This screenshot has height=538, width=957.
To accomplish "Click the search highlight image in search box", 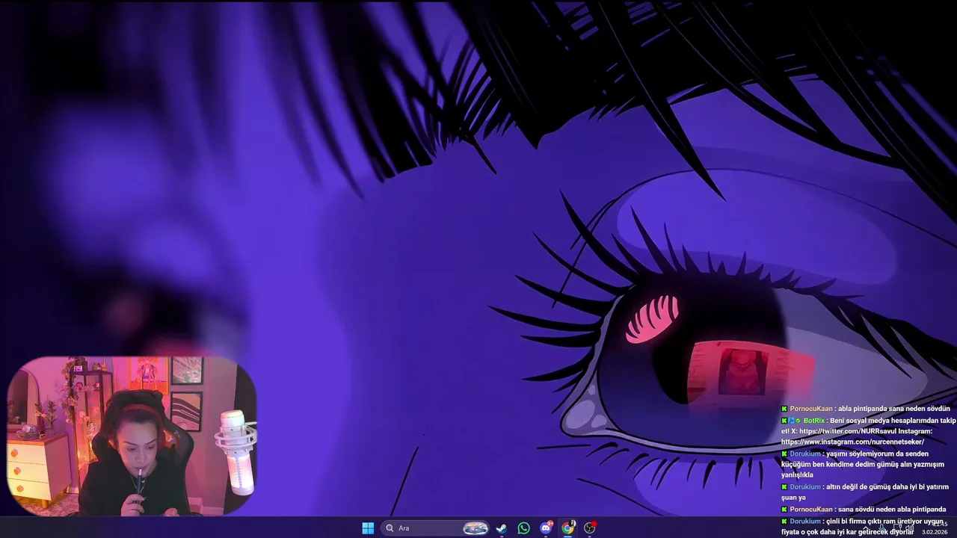I will click(476, 528).
